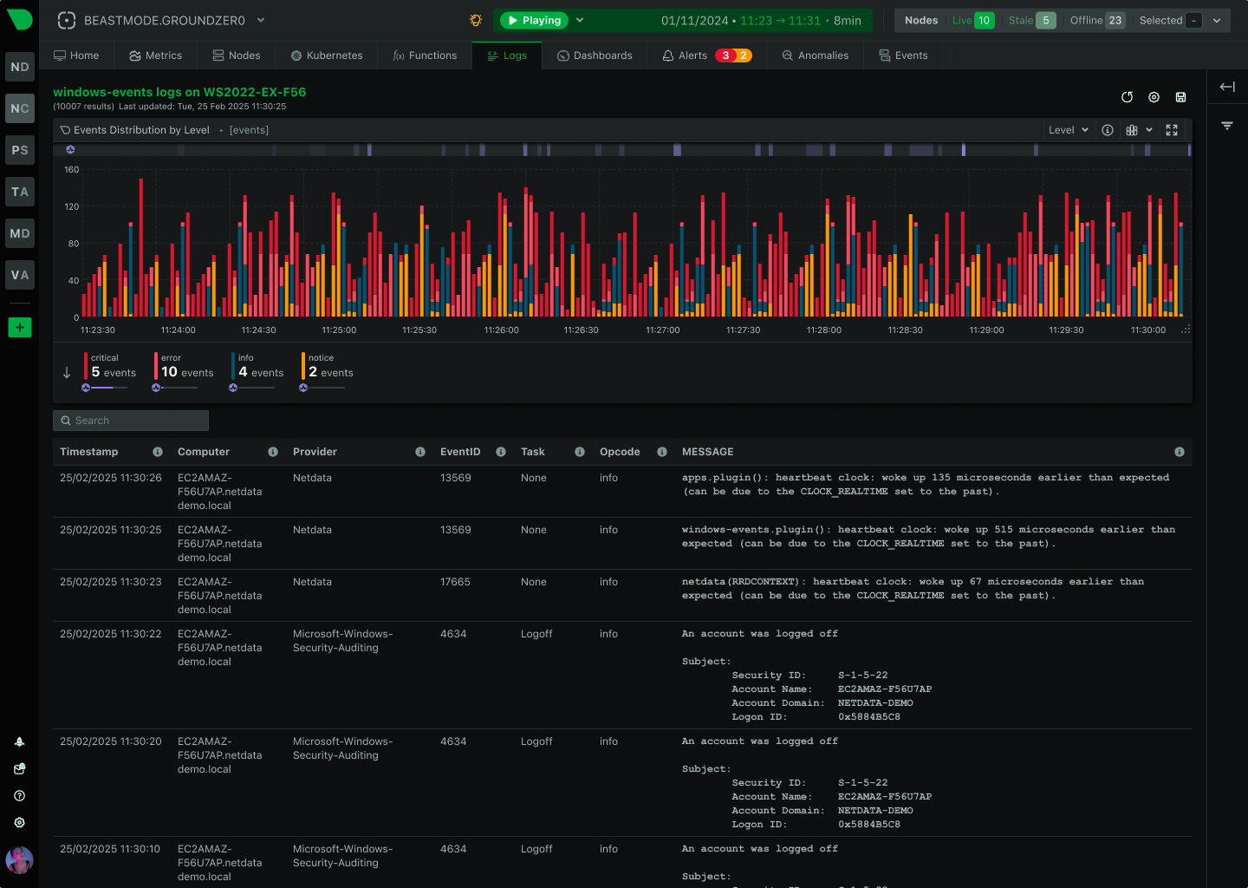Click the chart information icon
This screenshot has height=888, width=1248.
click(x=1108, y=130)
